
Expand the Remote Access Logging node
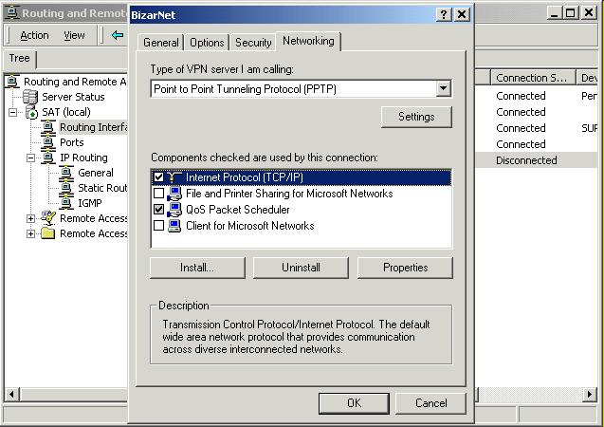click(x=30, y=233)
